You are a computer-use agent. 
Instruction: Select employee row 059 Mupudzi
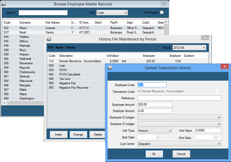click(x=23, y=68)
